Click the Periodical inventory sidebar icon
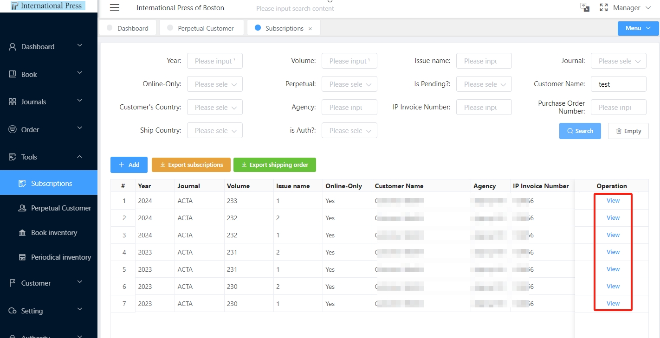The width and height of the screenshot is (660, 338). point(22,257)
